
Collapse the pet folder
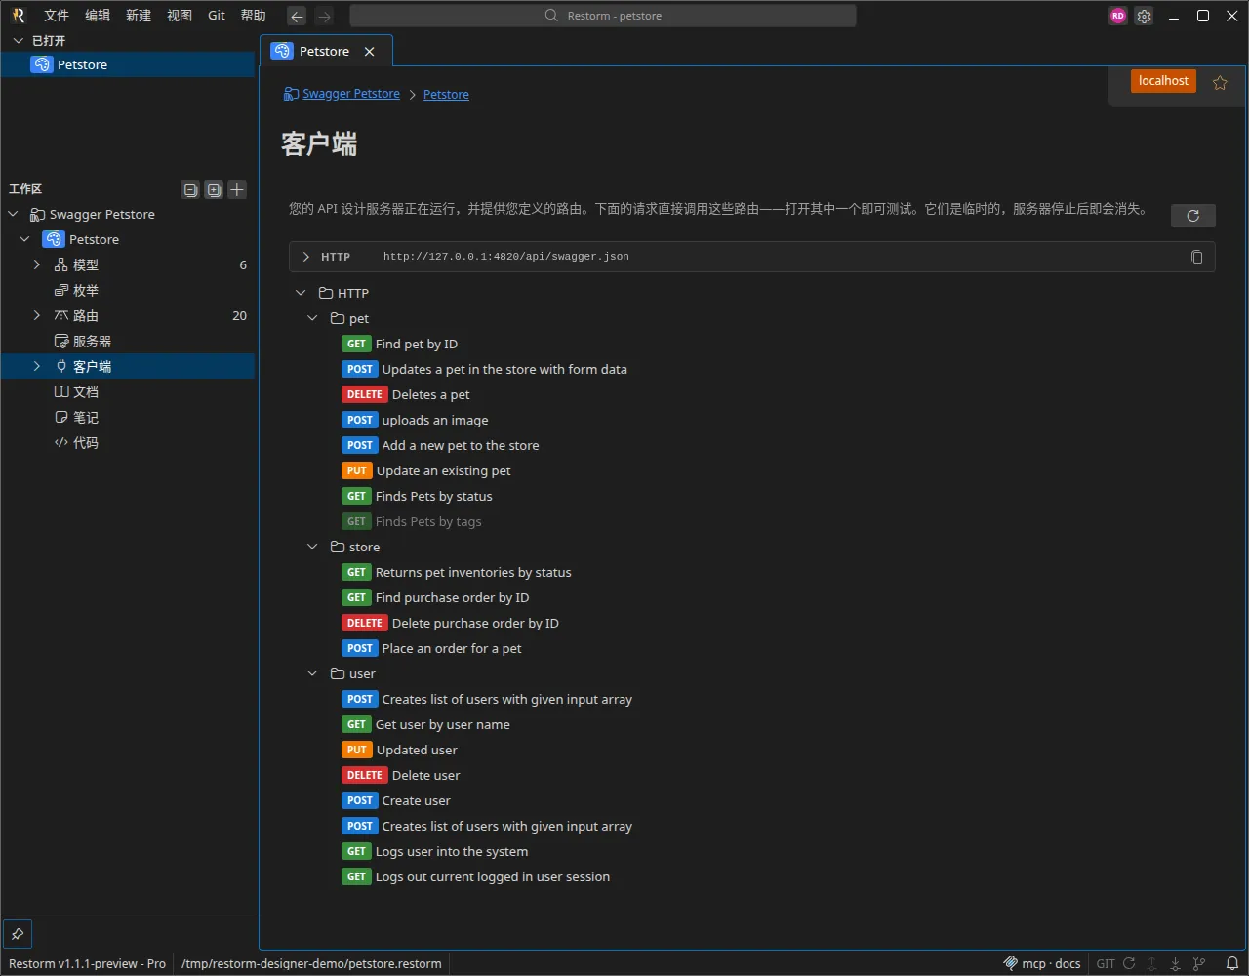pos(312,318)
